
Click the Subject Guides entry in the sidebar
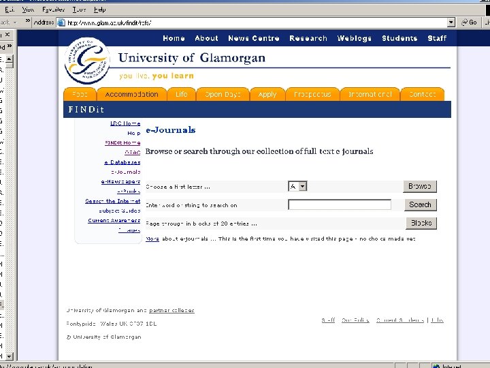pos(119,211)
